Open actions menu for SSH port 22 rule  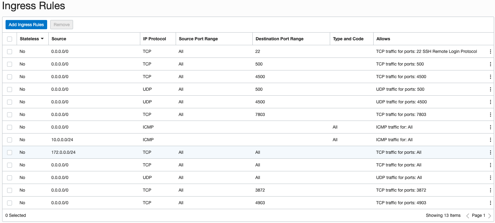pyautogui.click(x=490, y=52)
